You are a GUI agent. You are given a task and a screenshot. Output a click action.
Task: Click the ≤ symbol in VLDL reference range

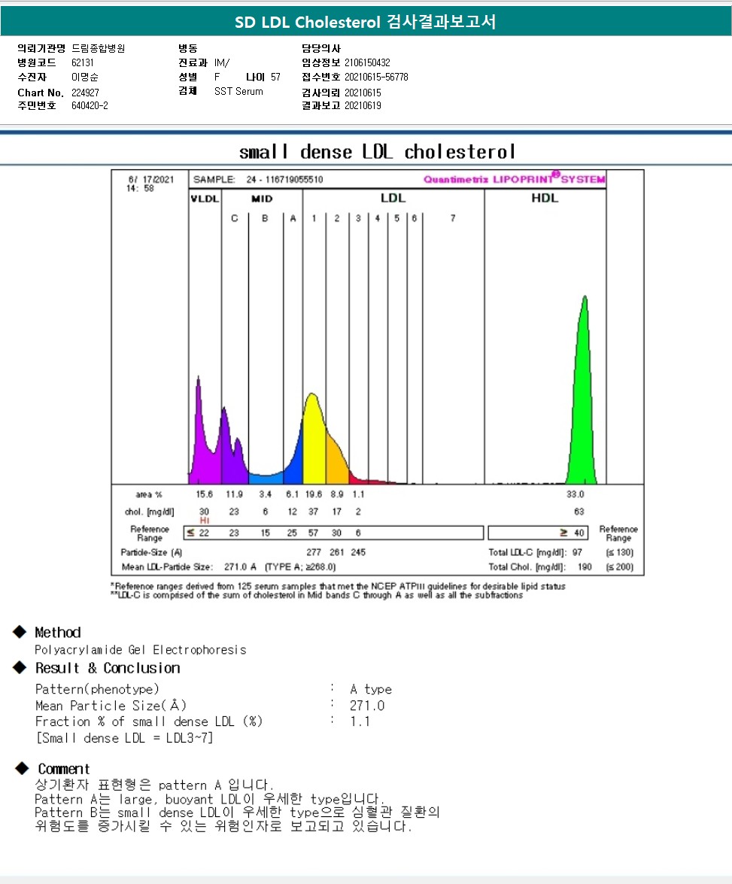(x=190, y=533)
